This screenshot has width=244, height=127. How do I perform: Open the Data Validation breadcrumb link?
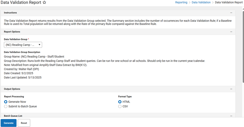(201, 2)
